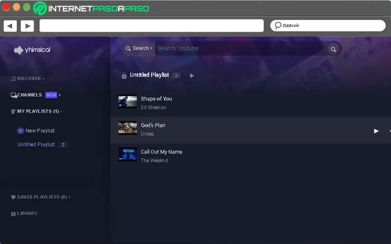Submit search with round magnifier button
Screen dimensions: 391x244
tap(333, 49)
